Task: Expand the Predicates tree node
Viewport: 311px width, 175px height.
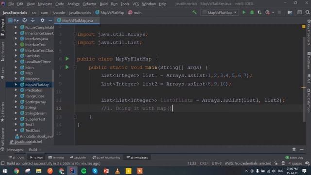Action: point(16,90)
